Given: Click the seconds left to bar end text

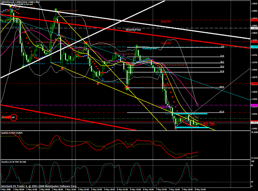Looking at the screenshot, I should click(20, 4).
